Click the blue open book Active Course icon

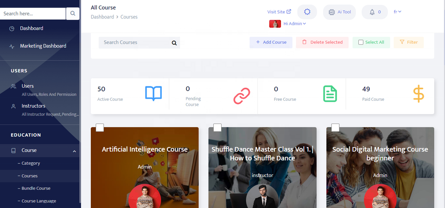(x=153, y=93)
